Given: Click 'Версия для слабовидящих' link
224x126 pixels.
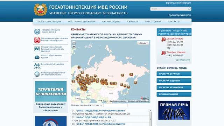Looking at the screenshot, I should [x=178, y=3].
